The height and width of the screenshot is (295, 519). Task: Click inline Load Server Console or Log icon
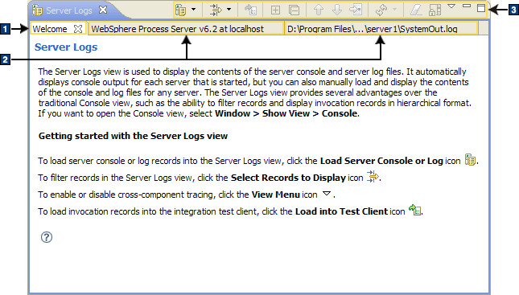click(x=471, y=160)
